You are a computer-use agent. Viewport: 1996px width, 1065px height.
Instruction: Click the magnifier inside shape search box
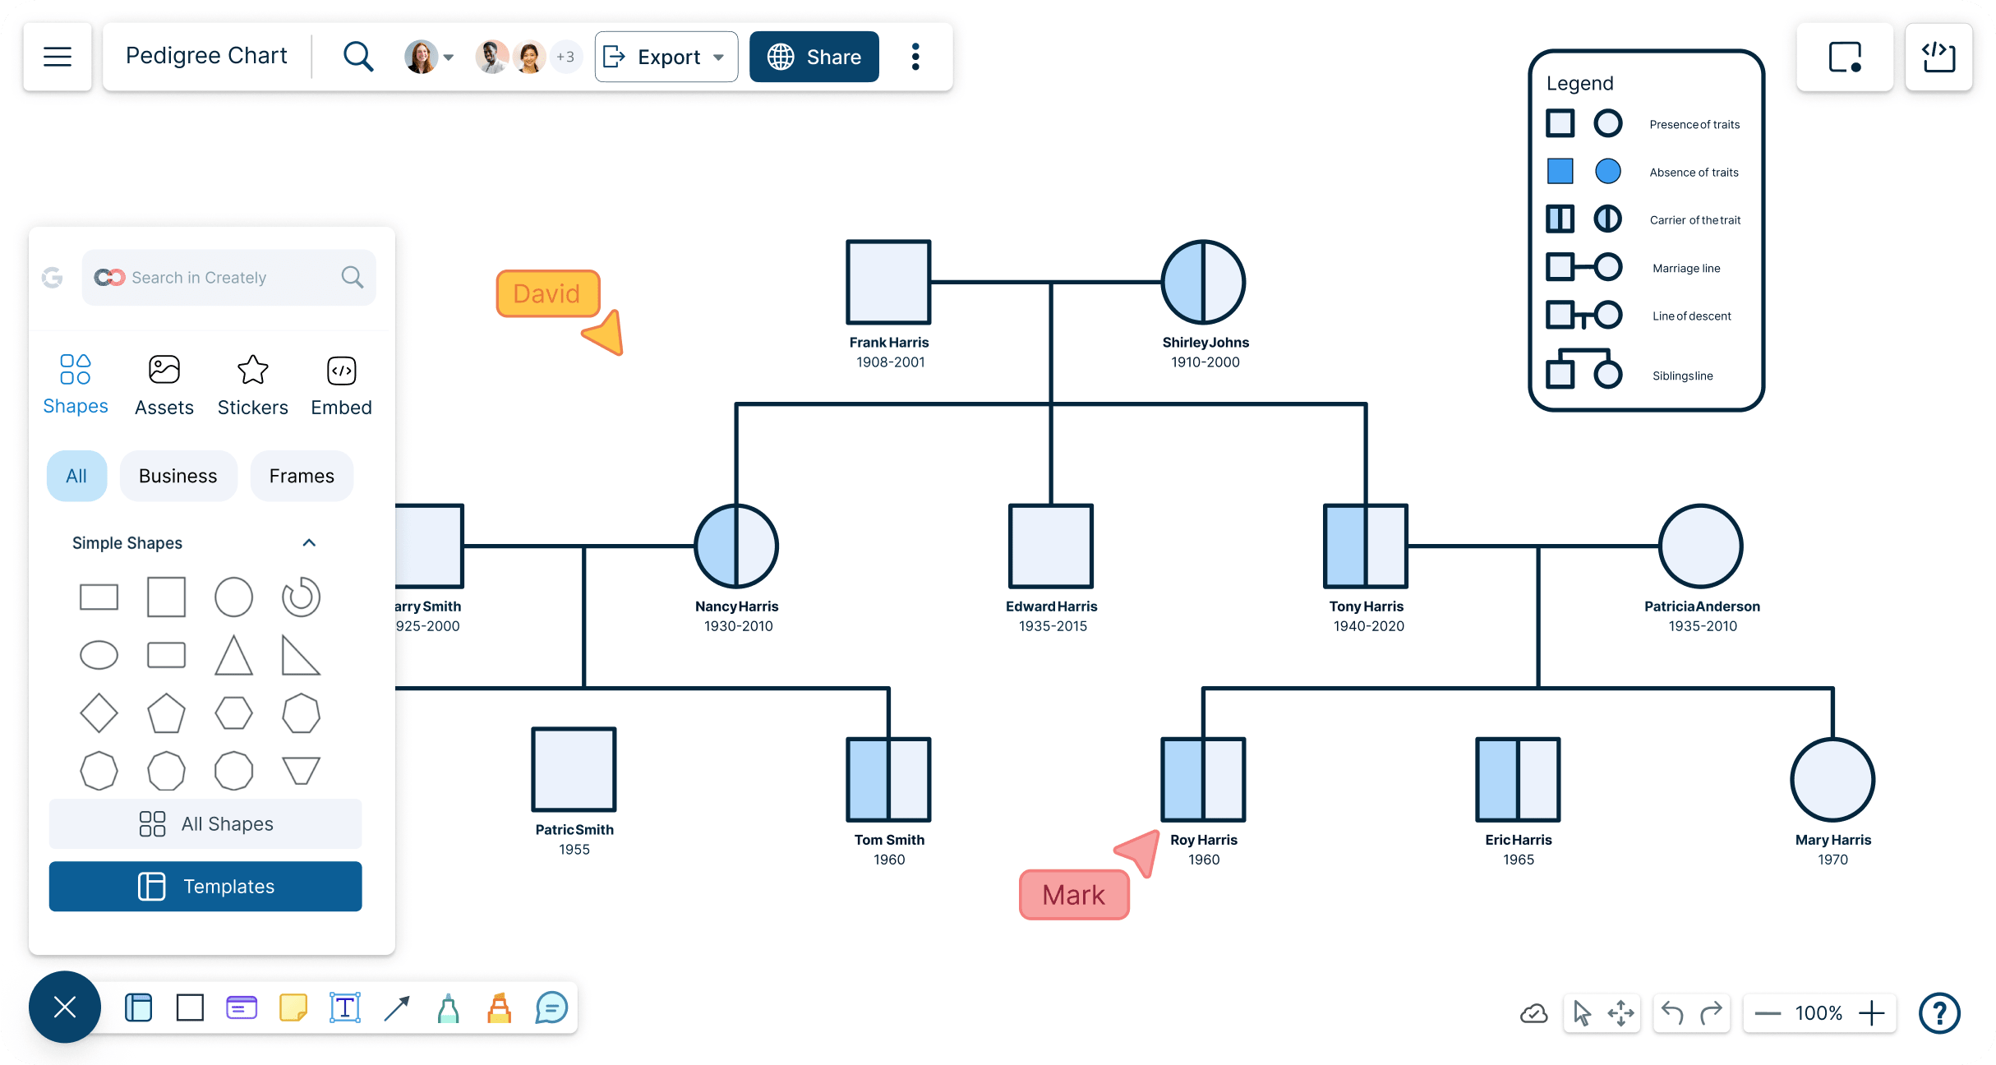click(352, 277)
